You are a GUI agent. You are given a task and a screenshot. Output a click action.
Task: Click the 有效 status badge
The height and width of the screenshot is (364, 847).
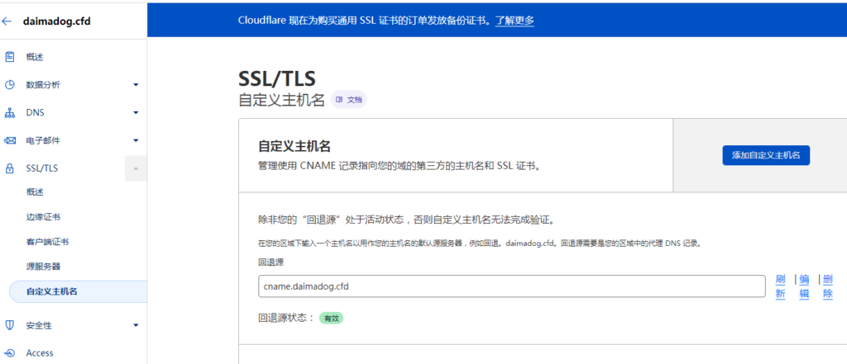(x=331, y=318)
